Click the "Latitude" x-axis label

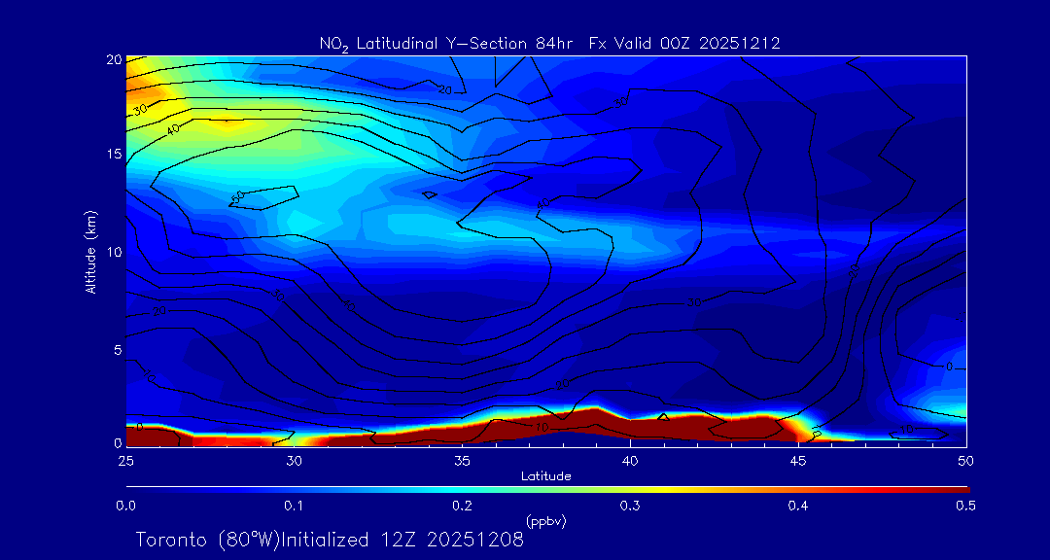click(x=546, y=476)
